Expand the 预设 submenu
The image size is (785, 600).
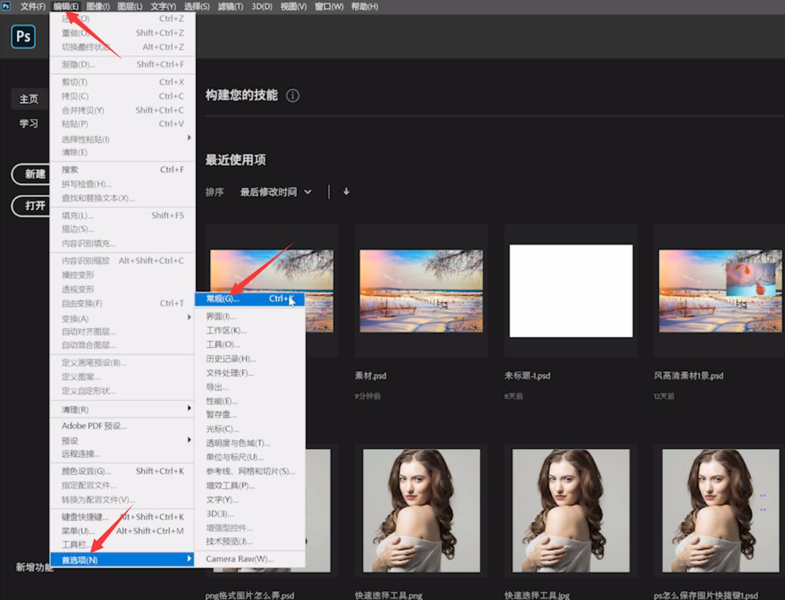click(123, 440)
